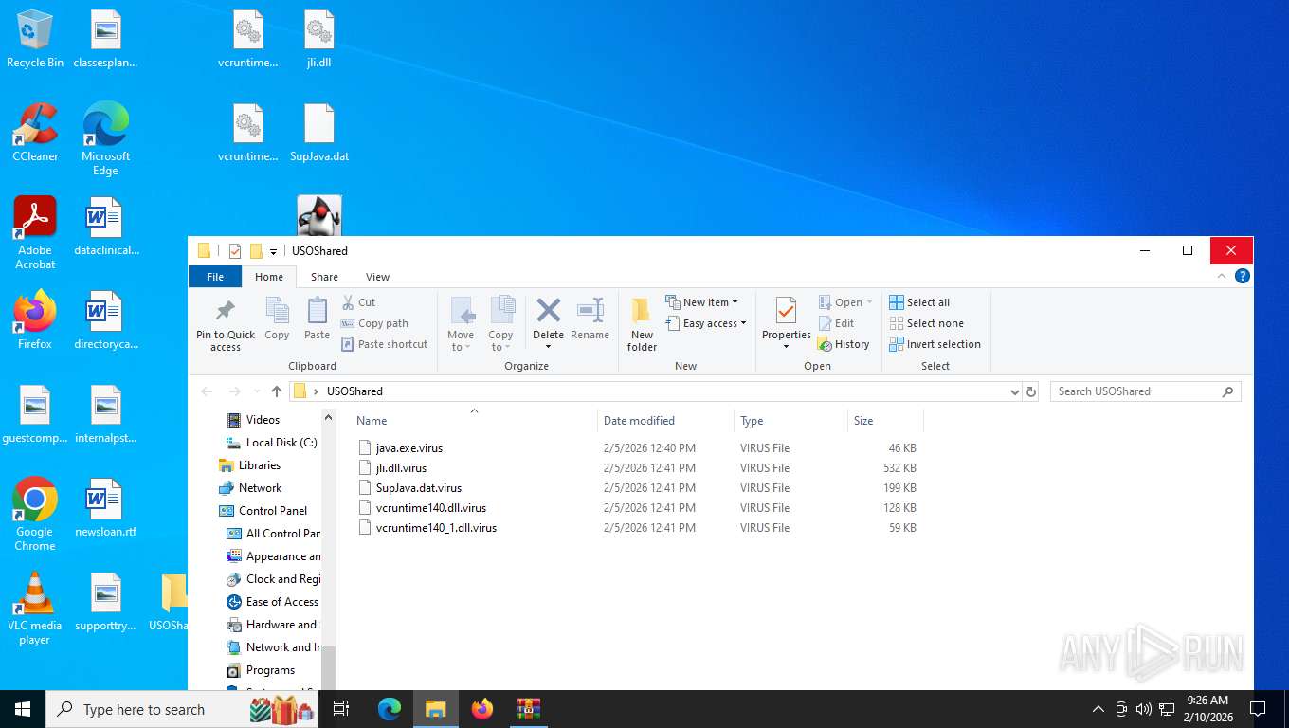Click the WinRAR taskbar icon
The width and height of the screenshot is (1289, 728).
(529, 709)
